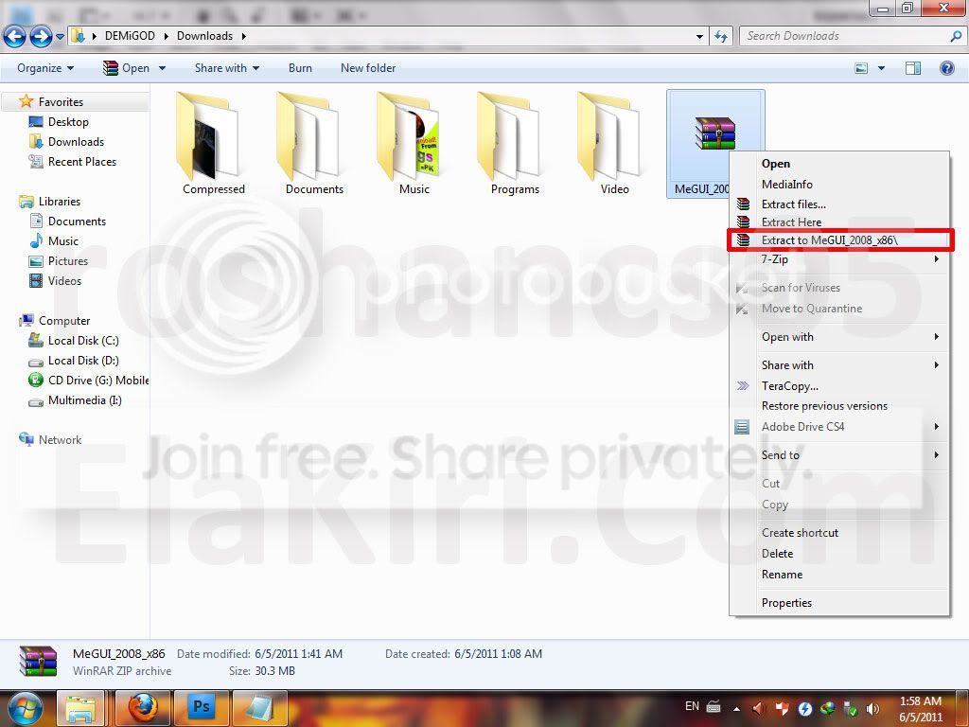969x727 pixels.
Task: Click Burn in the toolbar
Action: coord(300,68)
